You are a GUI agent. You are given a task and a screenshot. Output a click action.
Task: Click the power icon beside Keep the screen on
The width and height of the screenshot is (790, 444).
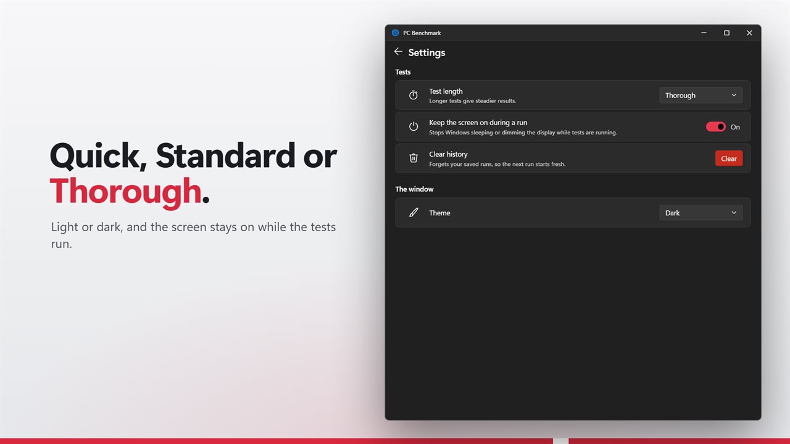414,126
